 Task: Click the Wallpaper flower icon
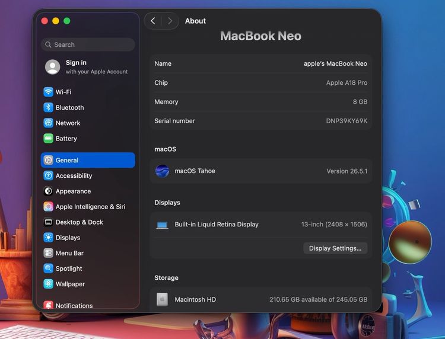[x=48, y=284]
